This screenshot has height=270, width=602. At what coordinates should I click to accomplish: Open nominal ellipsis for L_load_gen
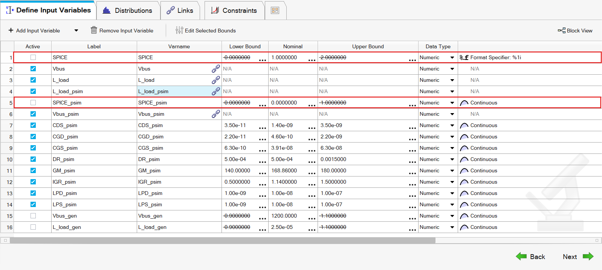pyautogui.click(x=312, y=230)
